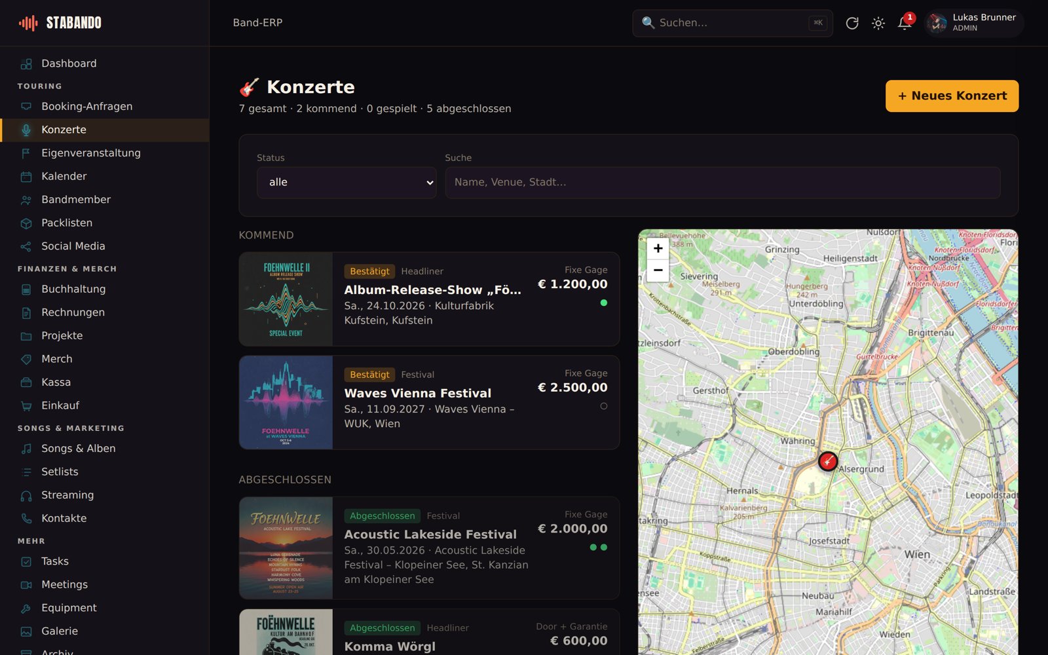The height and width of the screenshot is (655, 1048).
Task: Click the Kassa icon
Action: 26,383
